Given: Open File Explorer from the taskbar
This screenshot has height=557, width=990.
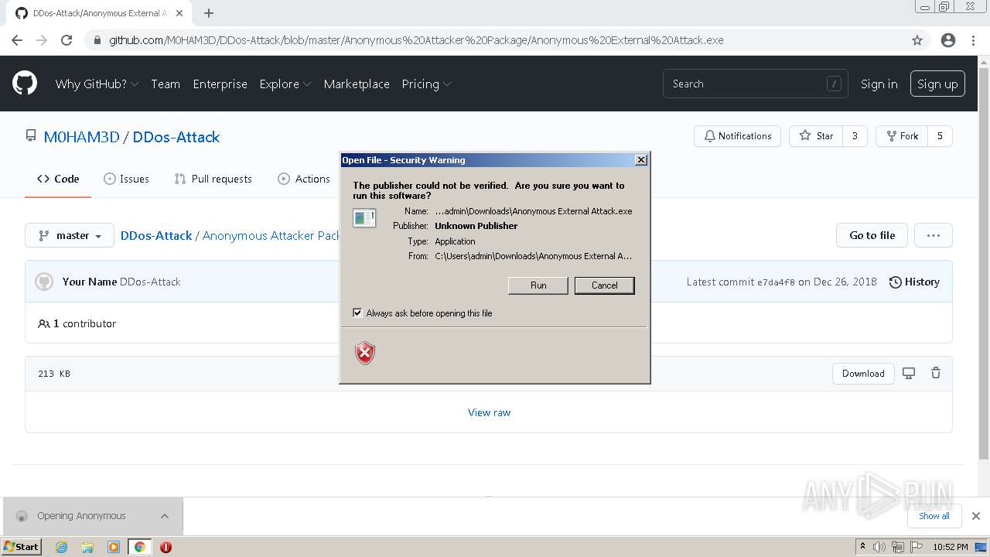Looking at the screenshot, I should point(87,547).
